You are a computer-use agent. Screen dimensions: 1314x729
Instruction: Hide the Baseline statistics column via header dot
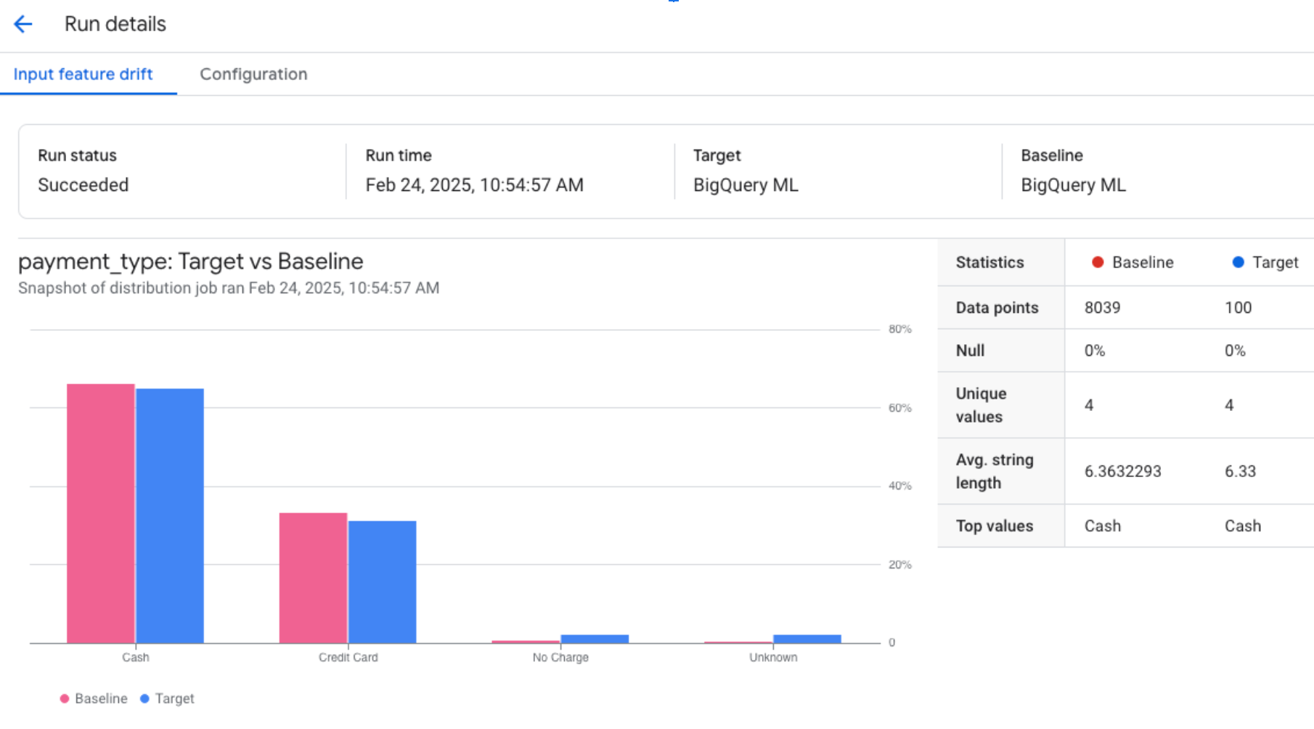[x=1098, y=262]
